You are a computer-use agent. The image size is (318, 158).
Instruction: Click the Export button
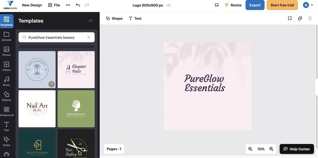coord(255,5)
